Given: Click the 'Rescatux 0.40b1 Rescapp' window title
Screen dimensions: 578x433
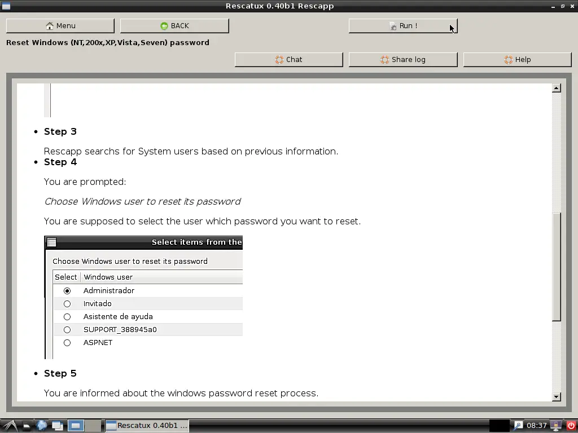Looking at the screenshot, I should (x=280, y=6).
